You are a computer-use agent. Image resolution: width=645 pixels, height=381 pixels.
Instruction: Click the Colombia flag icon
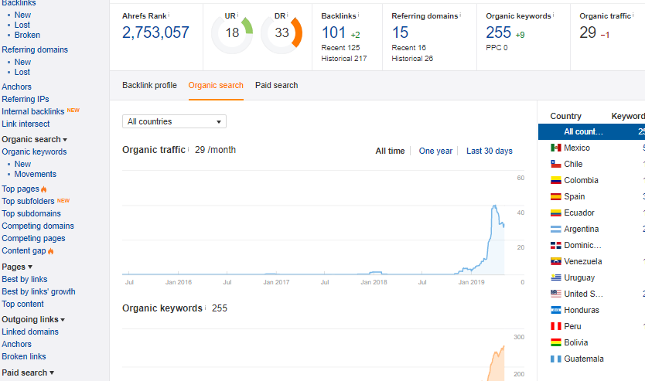click(x=556, y=180)
